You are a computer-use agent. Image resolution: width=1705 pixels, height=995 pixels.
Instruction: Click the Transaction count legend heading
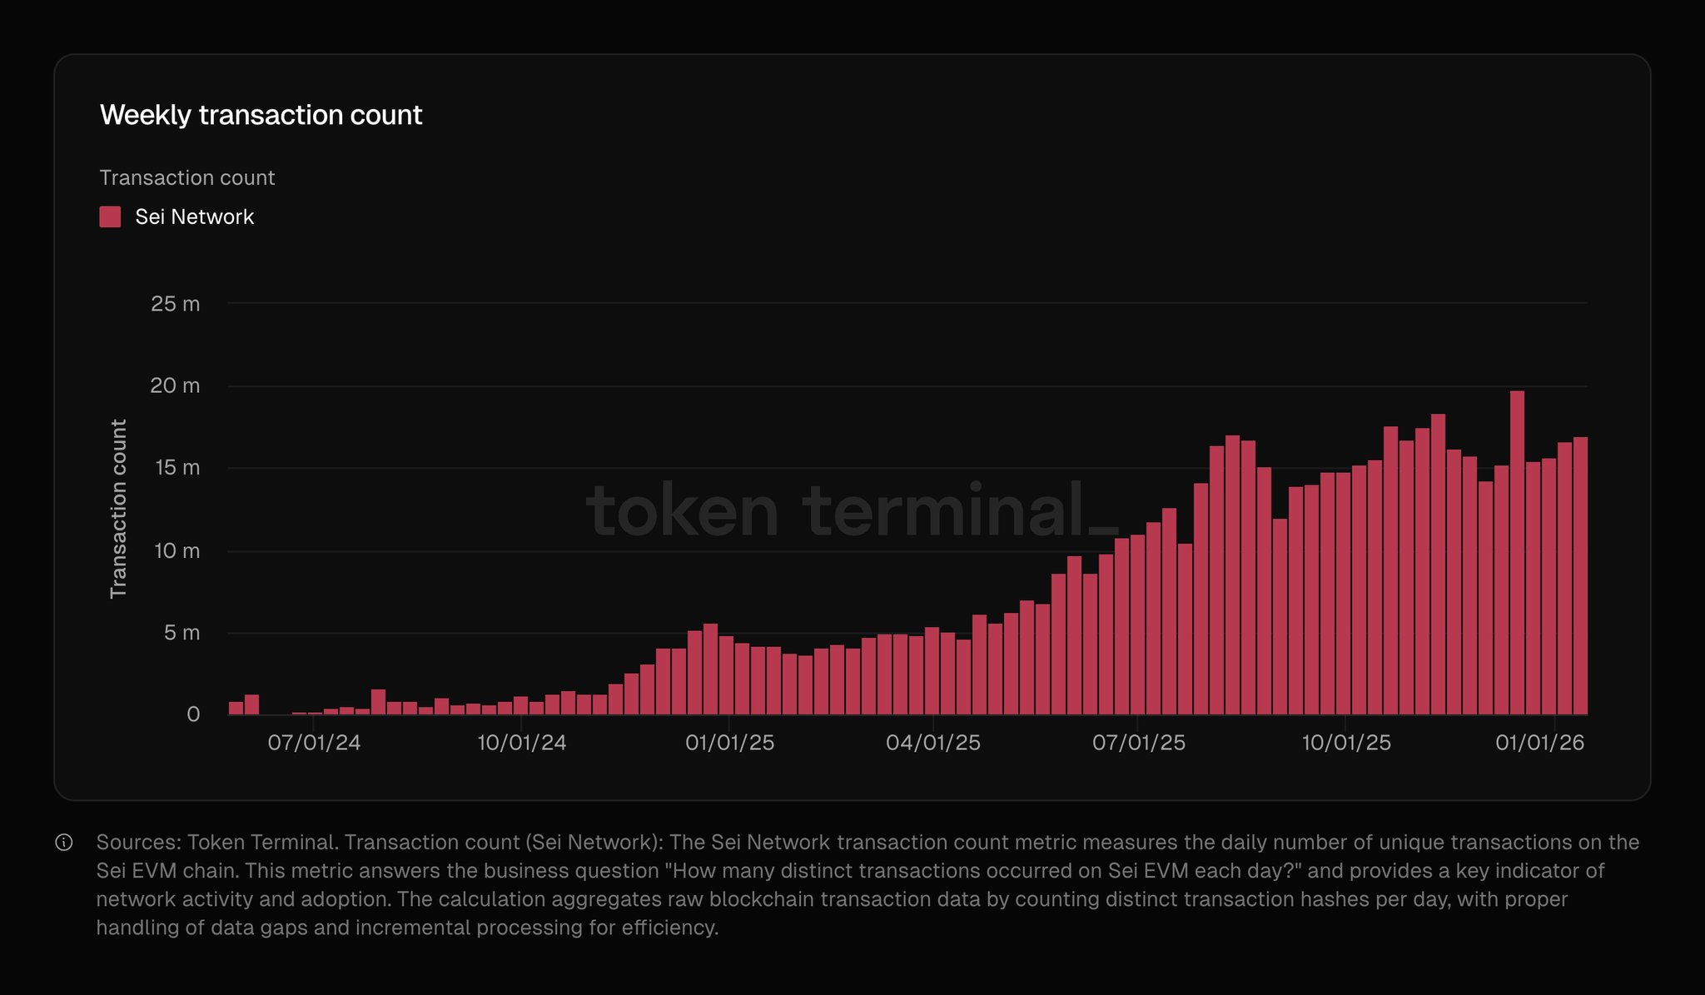[x=186, y=178]
